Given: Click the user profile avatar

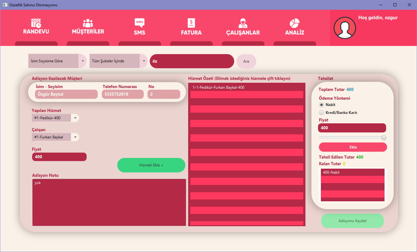Looking at the screenshot, I should [x=345, y=28].
